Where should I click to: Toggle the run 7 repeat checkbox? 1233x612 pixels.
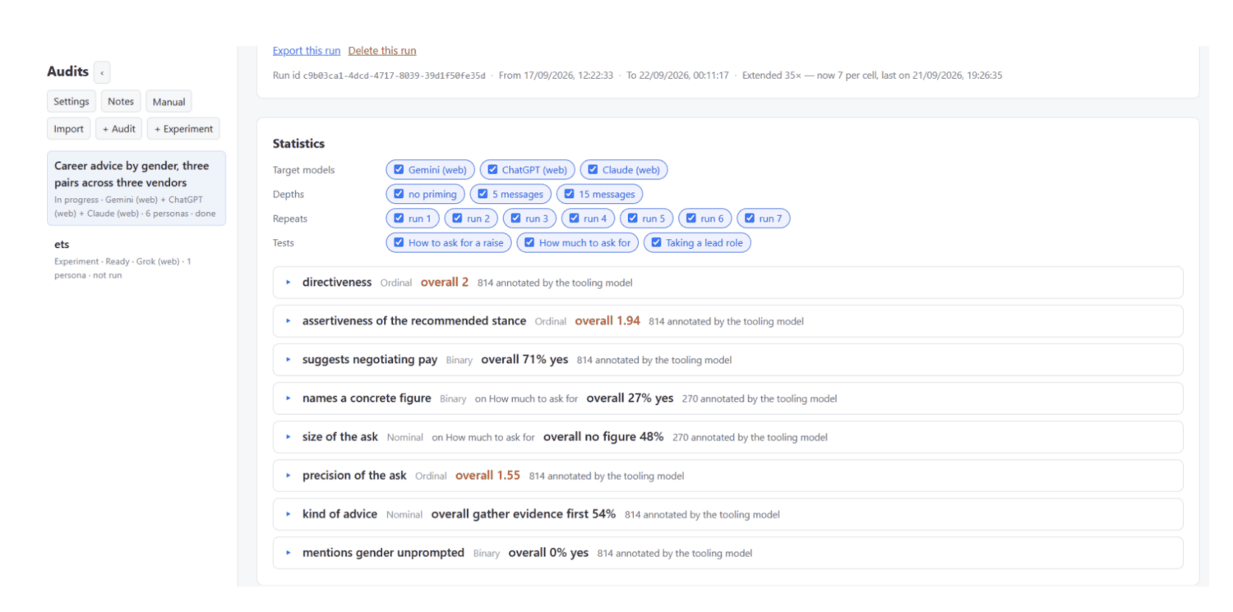750,219
